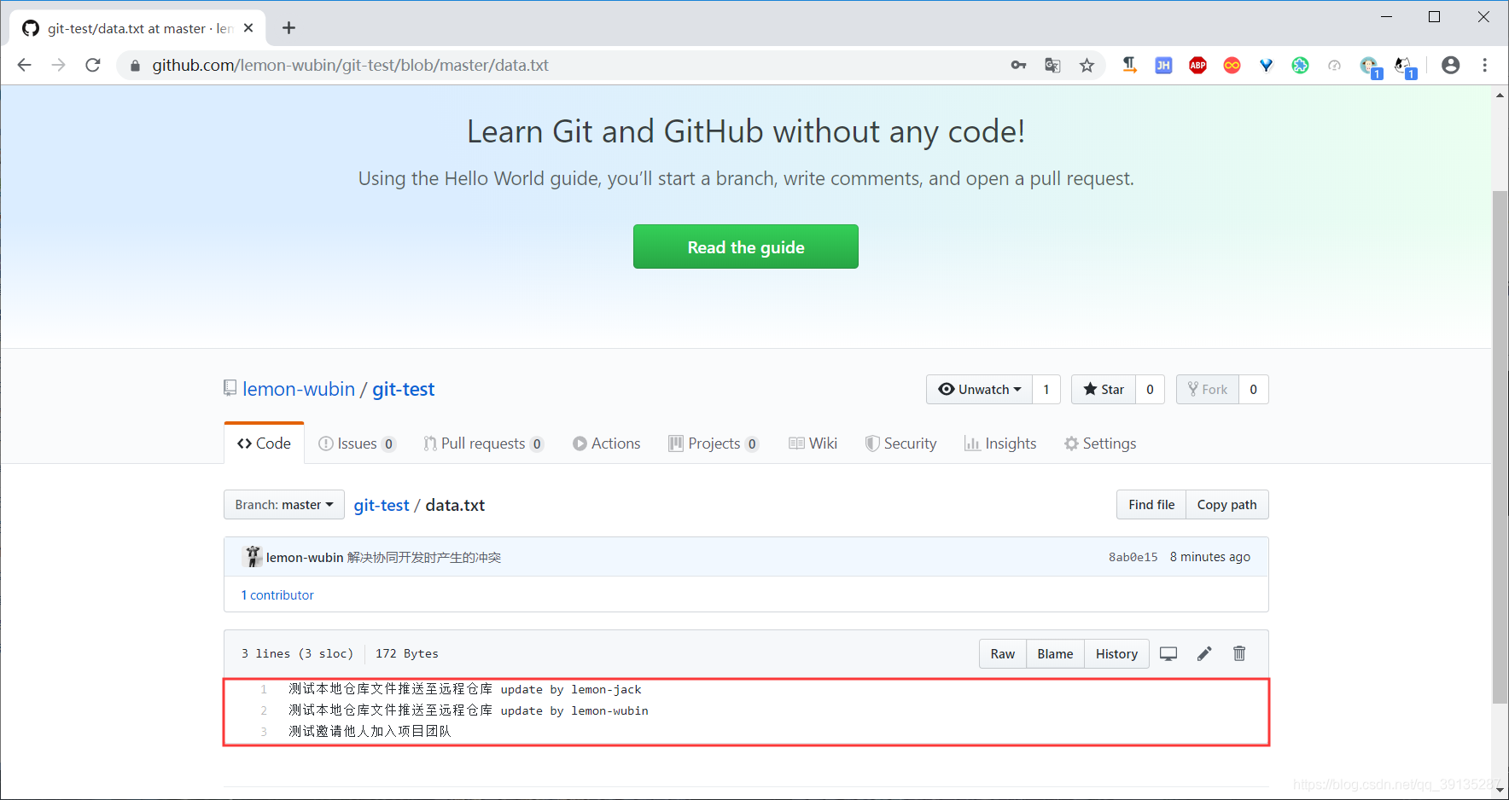Open the forks count 0
The height and width of the screenshot is (800, 1509).
click(x=1253, y=389)
